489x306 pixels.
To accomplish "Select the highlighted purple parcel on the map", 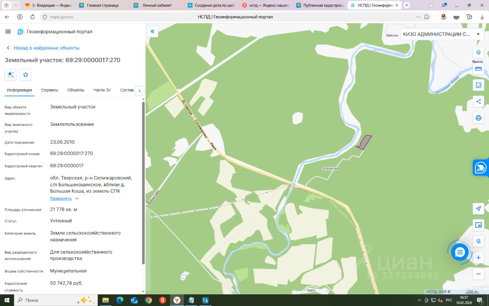I will (x=365, y=142).
